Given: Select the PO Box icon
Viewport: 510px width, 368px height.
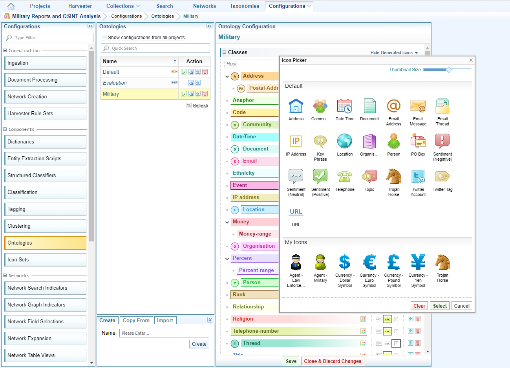Looking at the screenshot, I should tap(418, 141).
